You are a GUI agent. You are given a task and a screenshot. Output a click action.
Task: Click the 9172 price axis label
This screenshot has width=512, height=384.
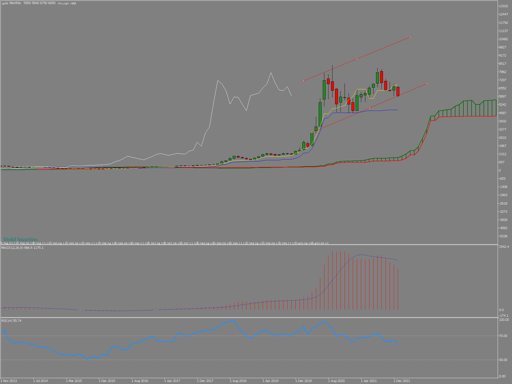pos(503,56)
